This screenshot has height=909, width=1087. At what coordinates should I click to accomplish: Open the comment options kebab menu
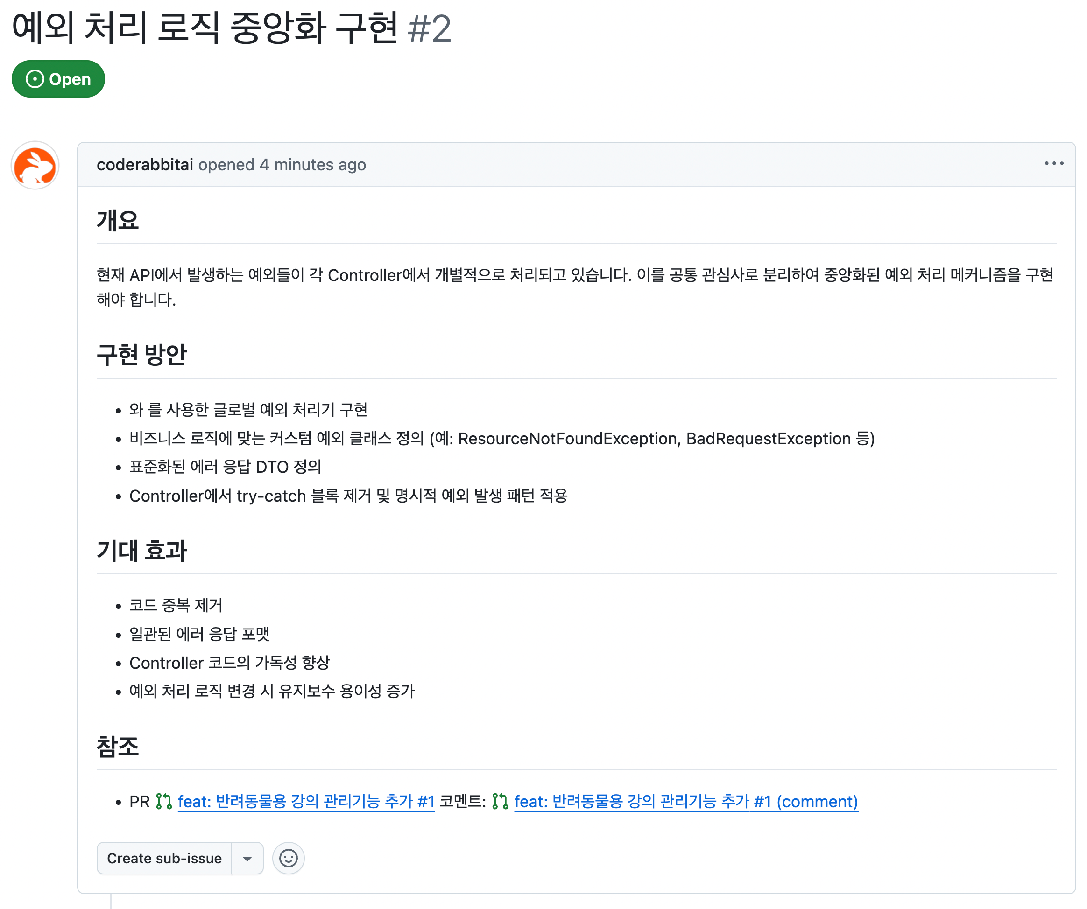[1054, 163]
